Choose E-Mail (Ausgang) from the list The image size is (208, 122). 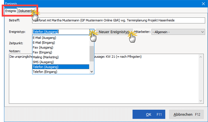tap(61, 38)
